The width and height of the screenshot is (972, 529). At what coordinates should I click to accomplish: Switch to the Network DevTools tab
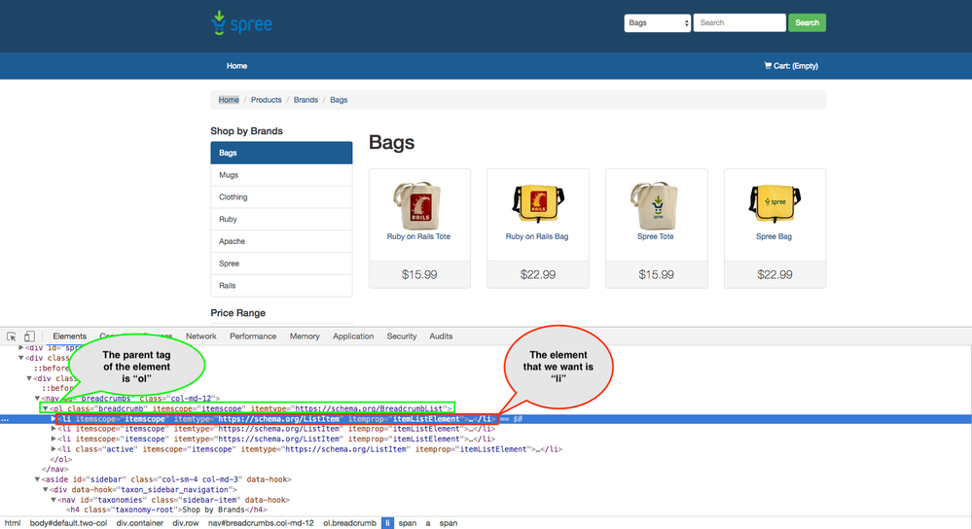pos(201,336)
